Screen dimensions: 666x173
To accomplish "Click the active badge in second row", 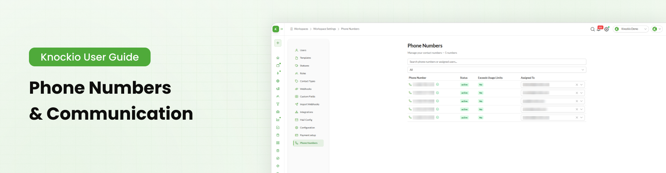I will [x=464, y=93].
